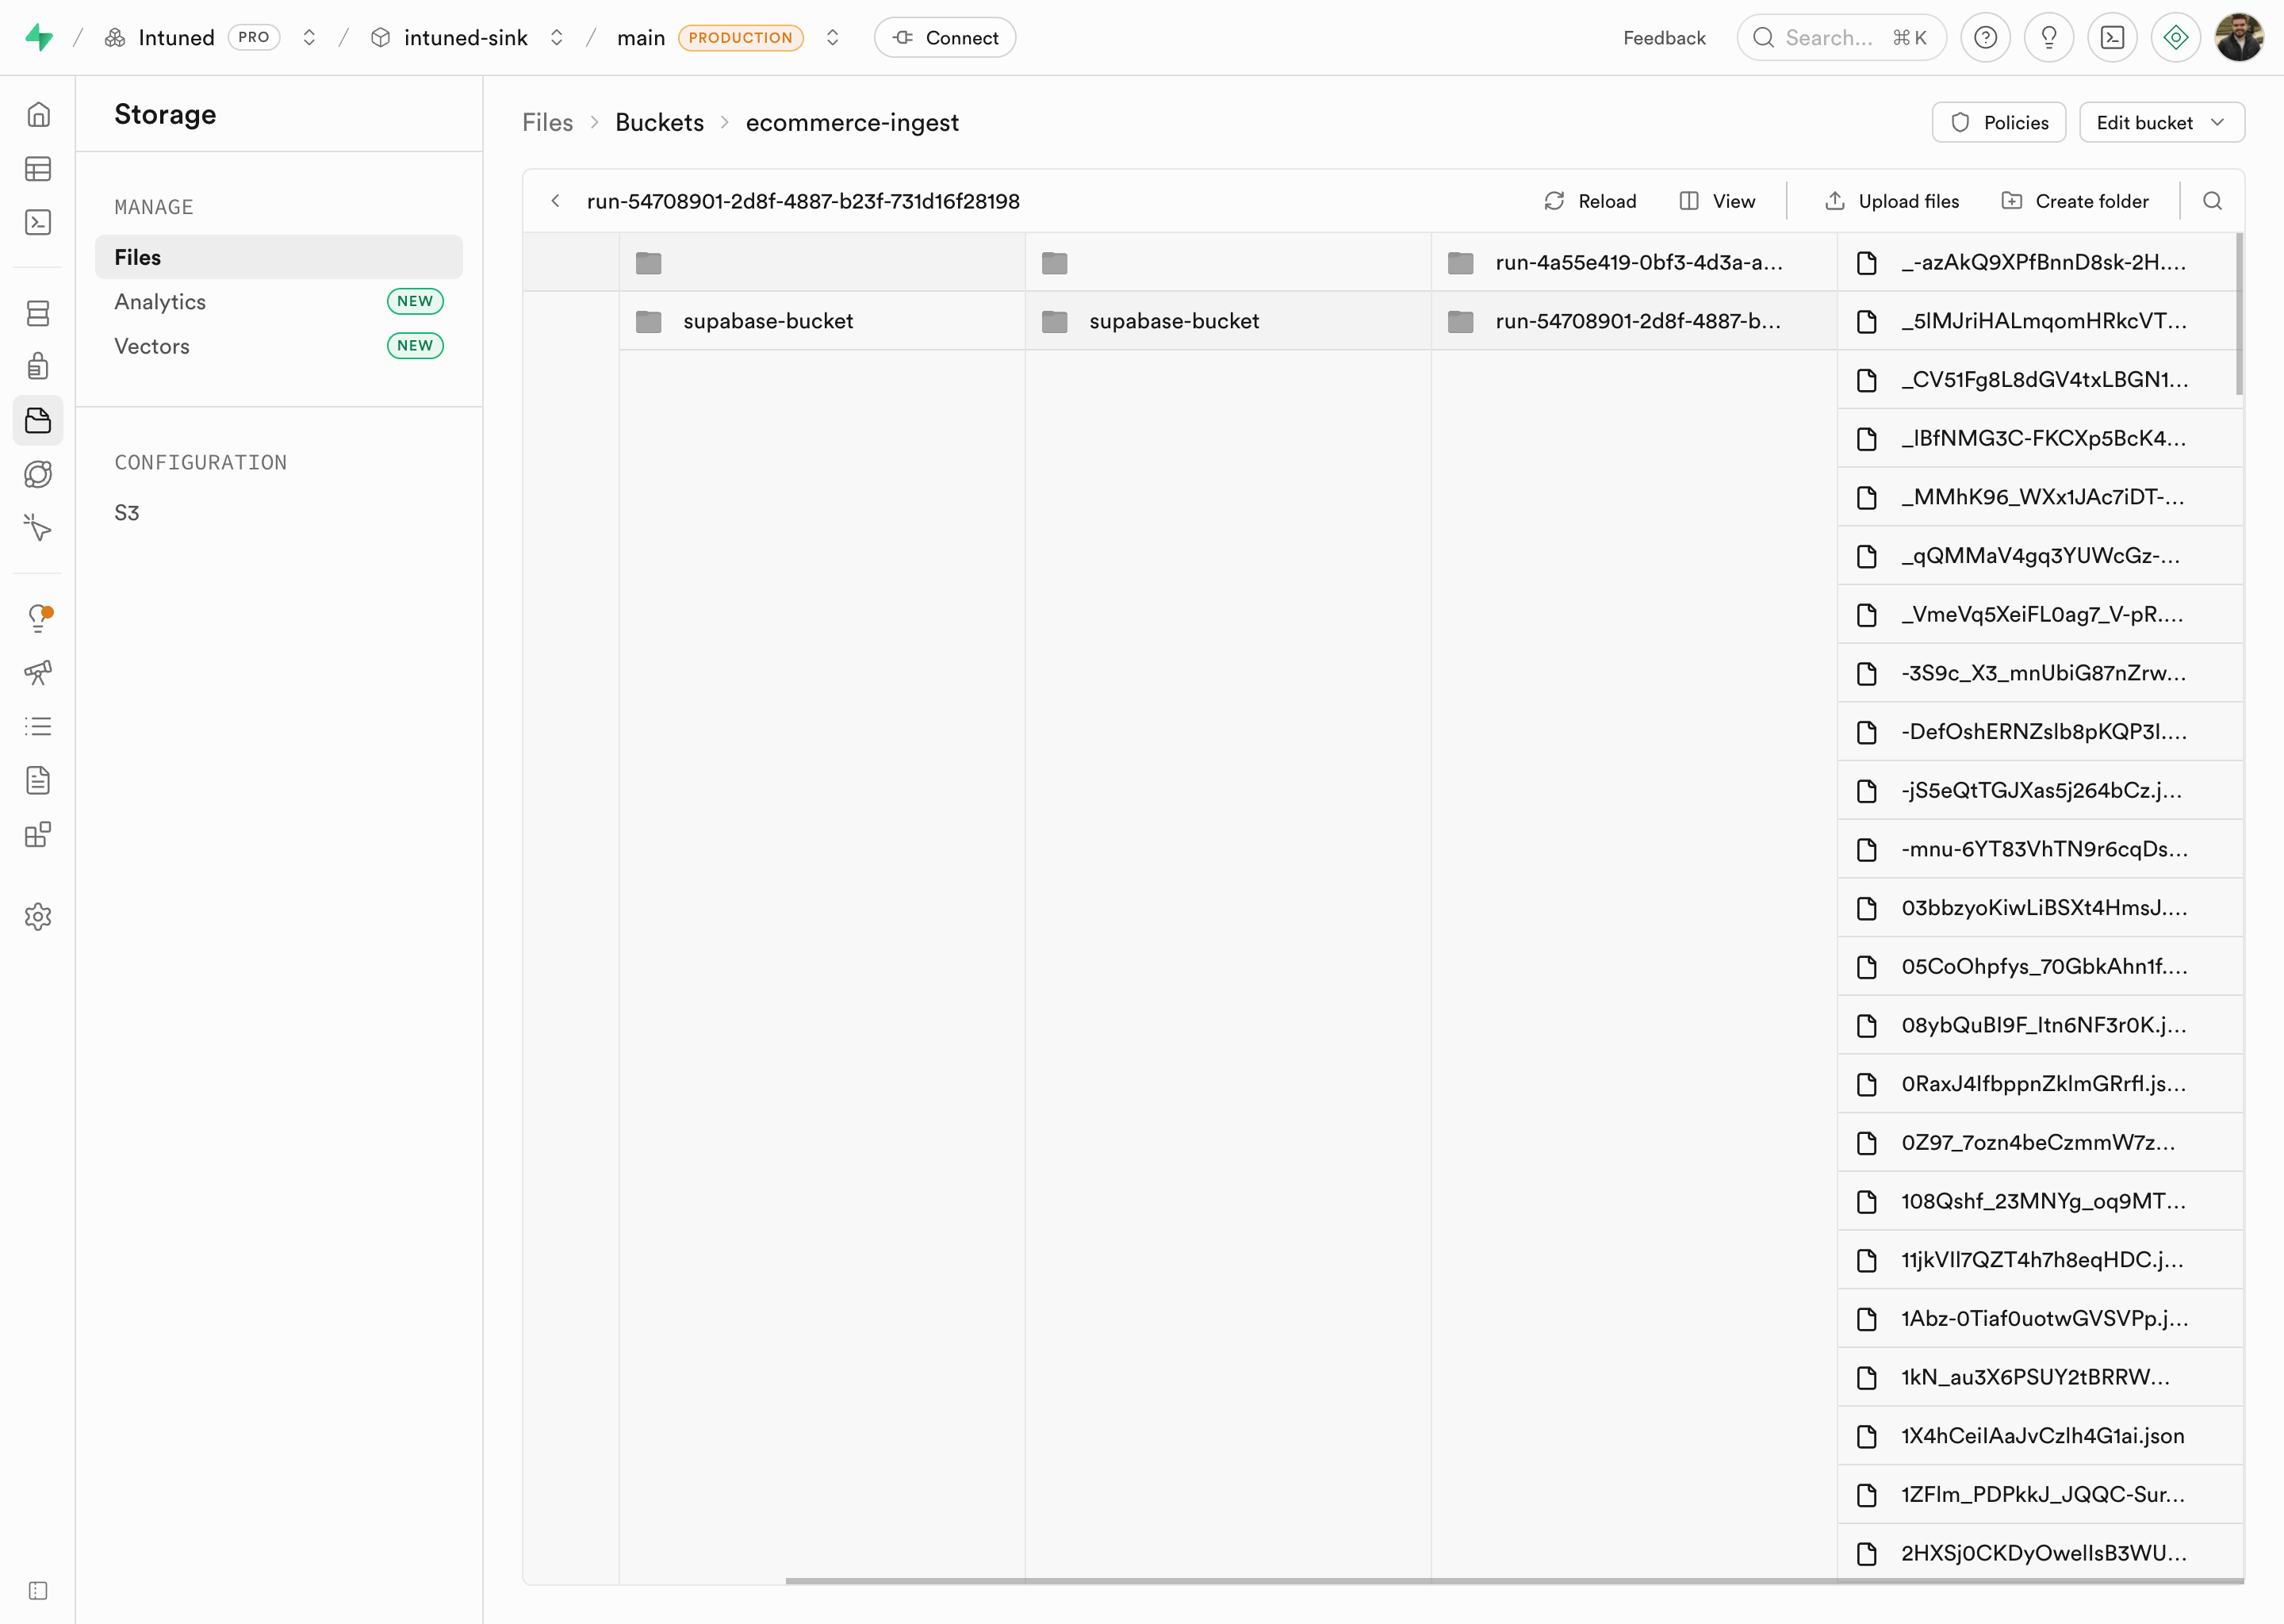Image resolution: width=2284 pixels, height=1624 pixels.
Task: Open the Policies button
Action: 1998,122
